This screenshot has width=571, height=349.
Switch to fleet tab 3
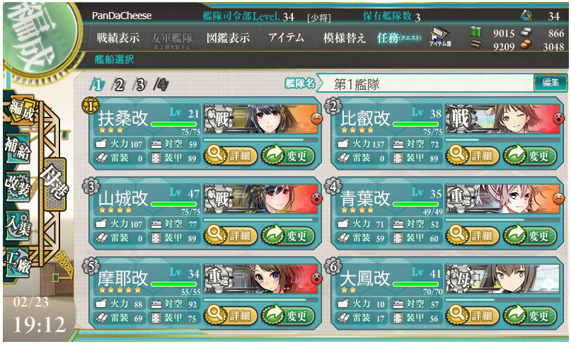tap(139, 84)
